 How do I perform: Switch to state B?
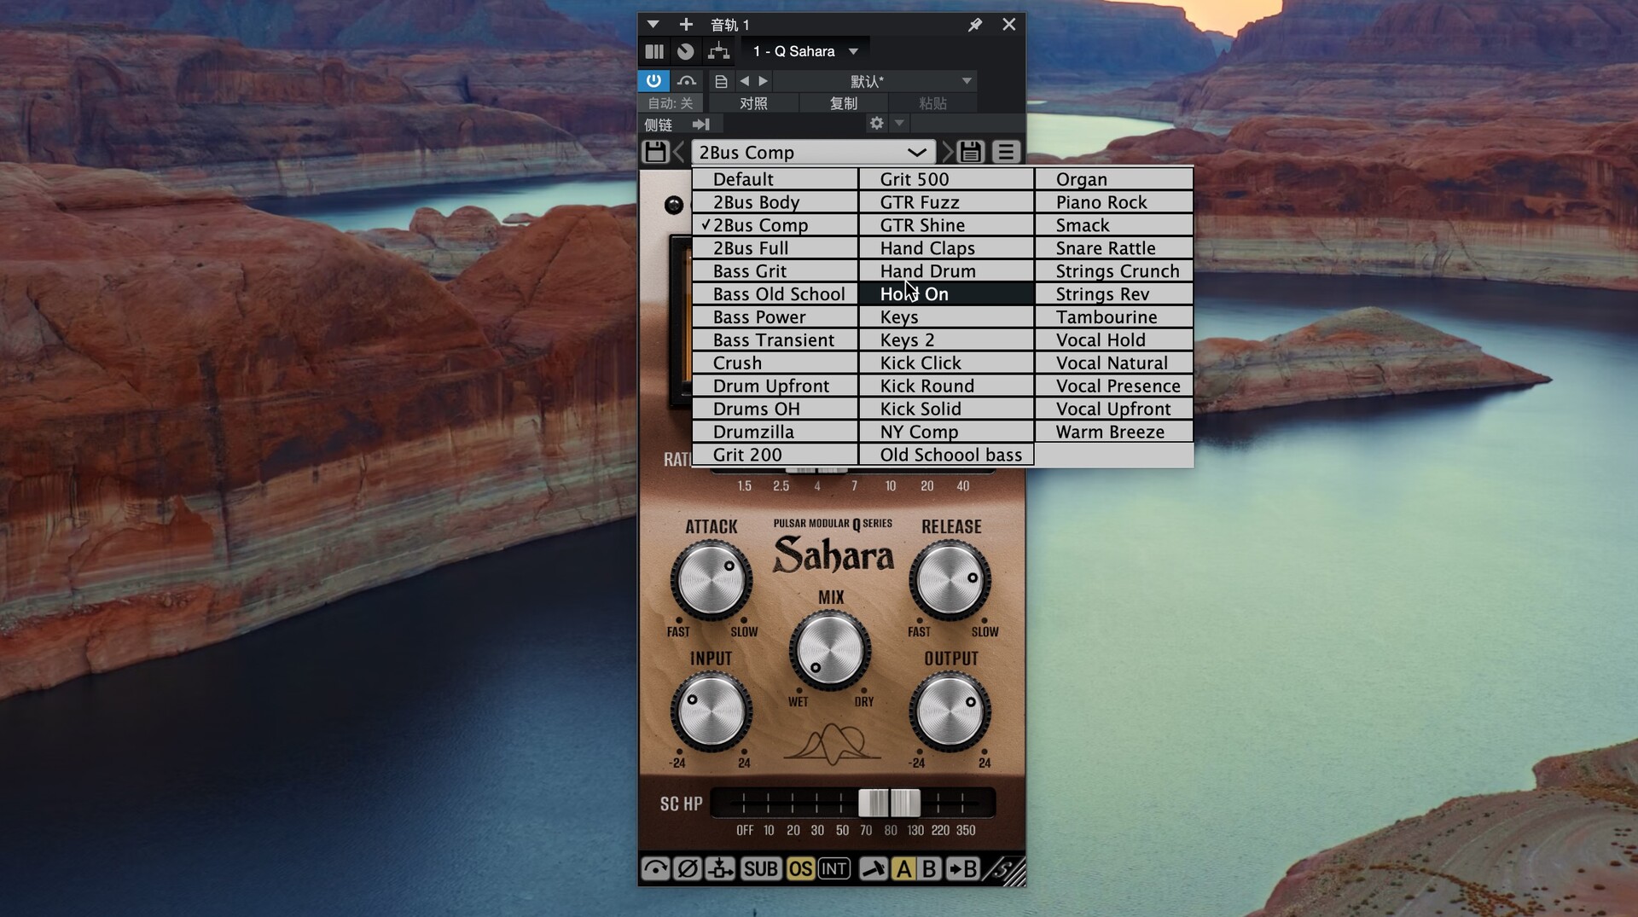coord(929,868)
